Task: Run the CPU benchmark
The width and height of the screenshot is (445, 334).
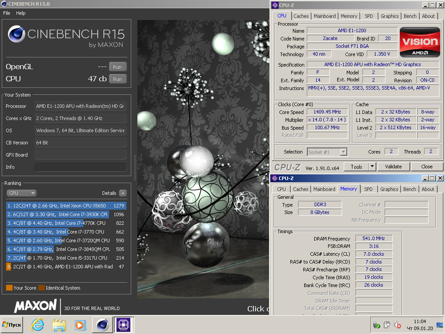Action: [x=117, y=79]
